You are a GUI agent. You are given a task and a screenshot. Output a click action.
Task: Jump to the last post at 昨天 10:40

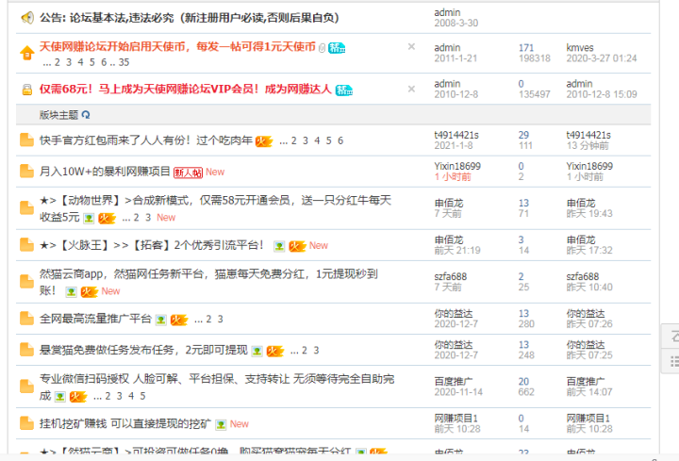click(589, 287)
